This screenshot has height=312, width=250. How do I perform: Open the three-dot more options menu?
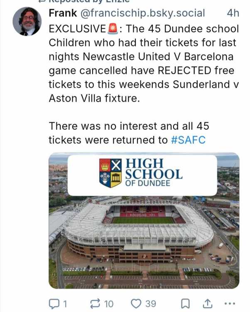coord(229,304)
